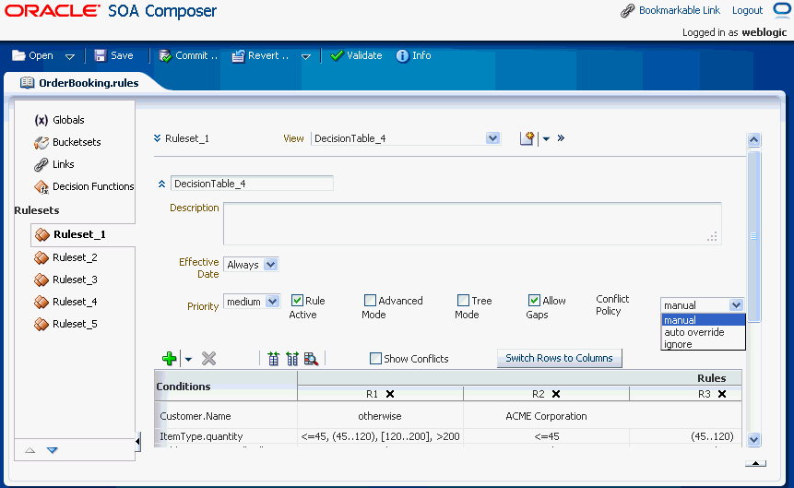Choose auto override conflict policy

pos(704,332)
